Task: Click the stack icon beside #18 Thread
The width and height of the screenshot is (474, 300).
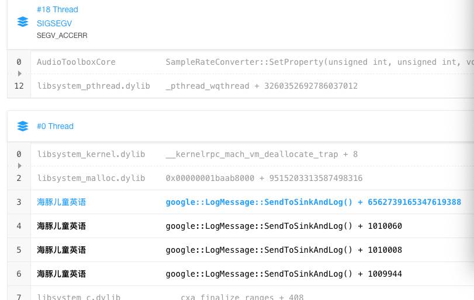Action: [x=23, y=22]
